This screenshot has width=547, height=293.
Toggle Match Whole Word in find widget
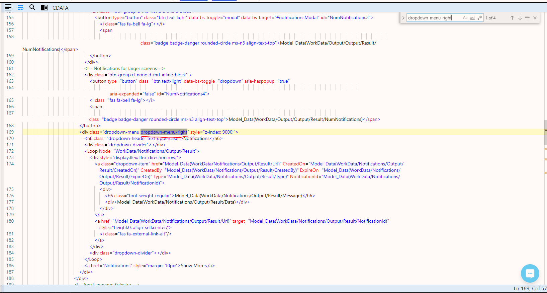[x=472, y=18]
